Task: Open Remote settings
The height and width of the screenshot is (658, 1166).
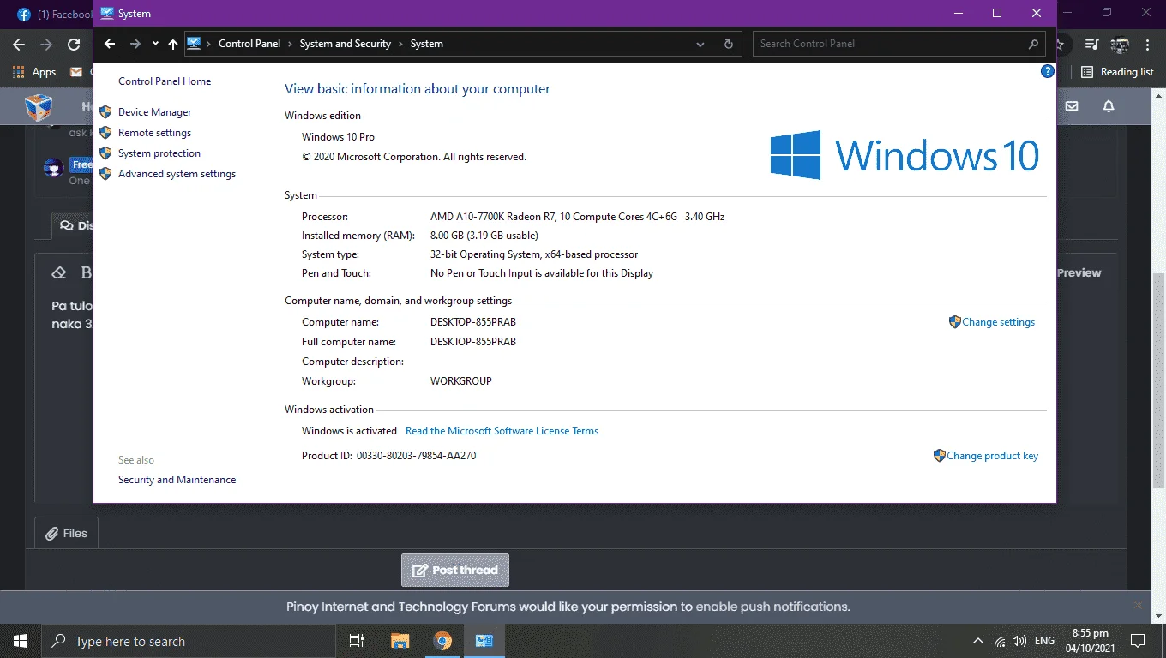Action: 154,133
